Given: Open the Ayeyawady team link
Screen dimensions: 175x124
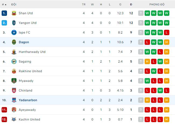Looking at the screenshot, I should pyautogui.click(x=27, y=110).
